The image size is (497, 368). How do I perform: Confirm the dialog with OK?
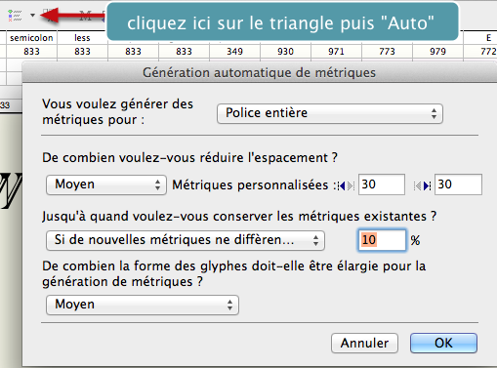tap(443, 343)
